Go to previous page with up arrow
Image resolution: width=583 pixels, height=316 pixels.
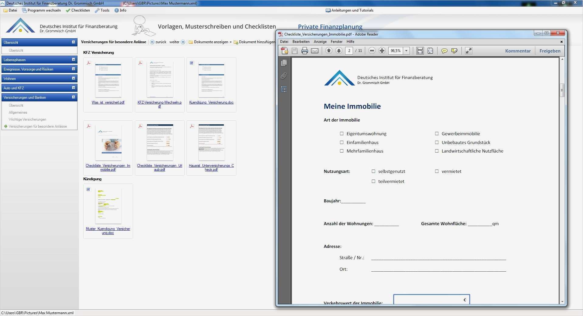tap(329, 51)
